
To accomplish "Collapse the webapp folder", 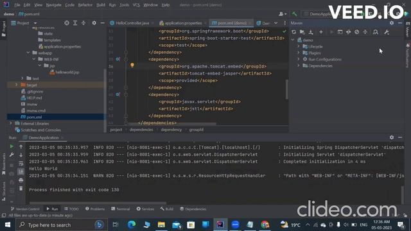I will point(28,53).
